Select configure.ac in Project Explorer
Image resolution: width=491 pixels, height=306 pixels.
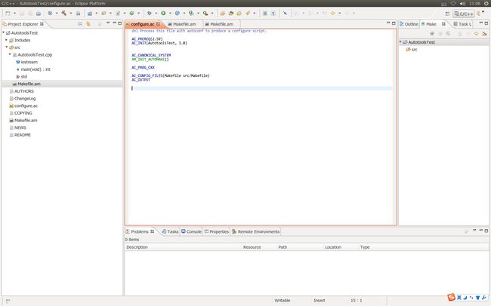tap(26, 106)
